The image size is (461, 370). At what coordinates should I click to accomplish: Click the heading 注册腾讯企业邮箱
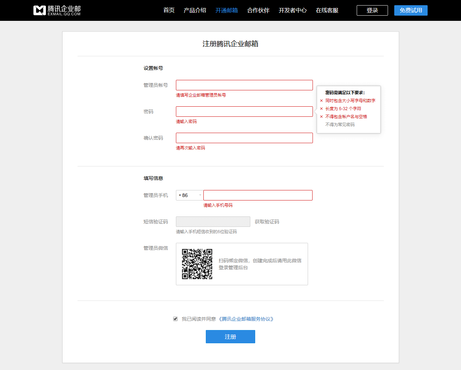pos(230,44)
